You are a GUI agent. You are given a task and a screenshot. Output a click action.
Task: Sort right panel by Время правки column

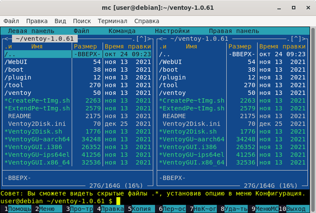pos(282,46)
